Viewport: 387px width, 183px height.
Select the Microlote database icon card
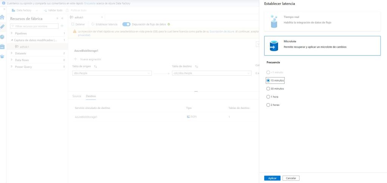tap(274, 45)
